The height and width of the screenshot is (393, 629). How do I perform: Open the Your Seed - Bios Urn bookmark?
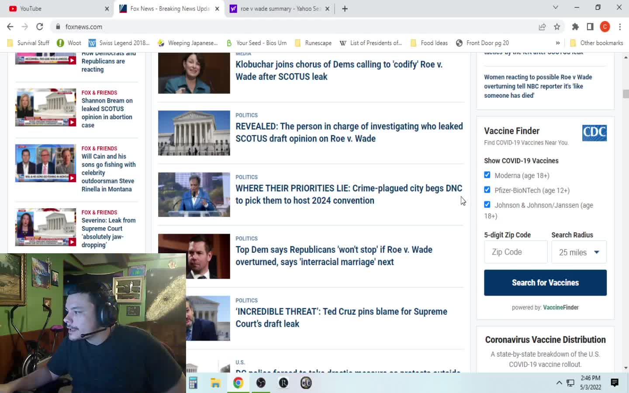coord(256,43)
